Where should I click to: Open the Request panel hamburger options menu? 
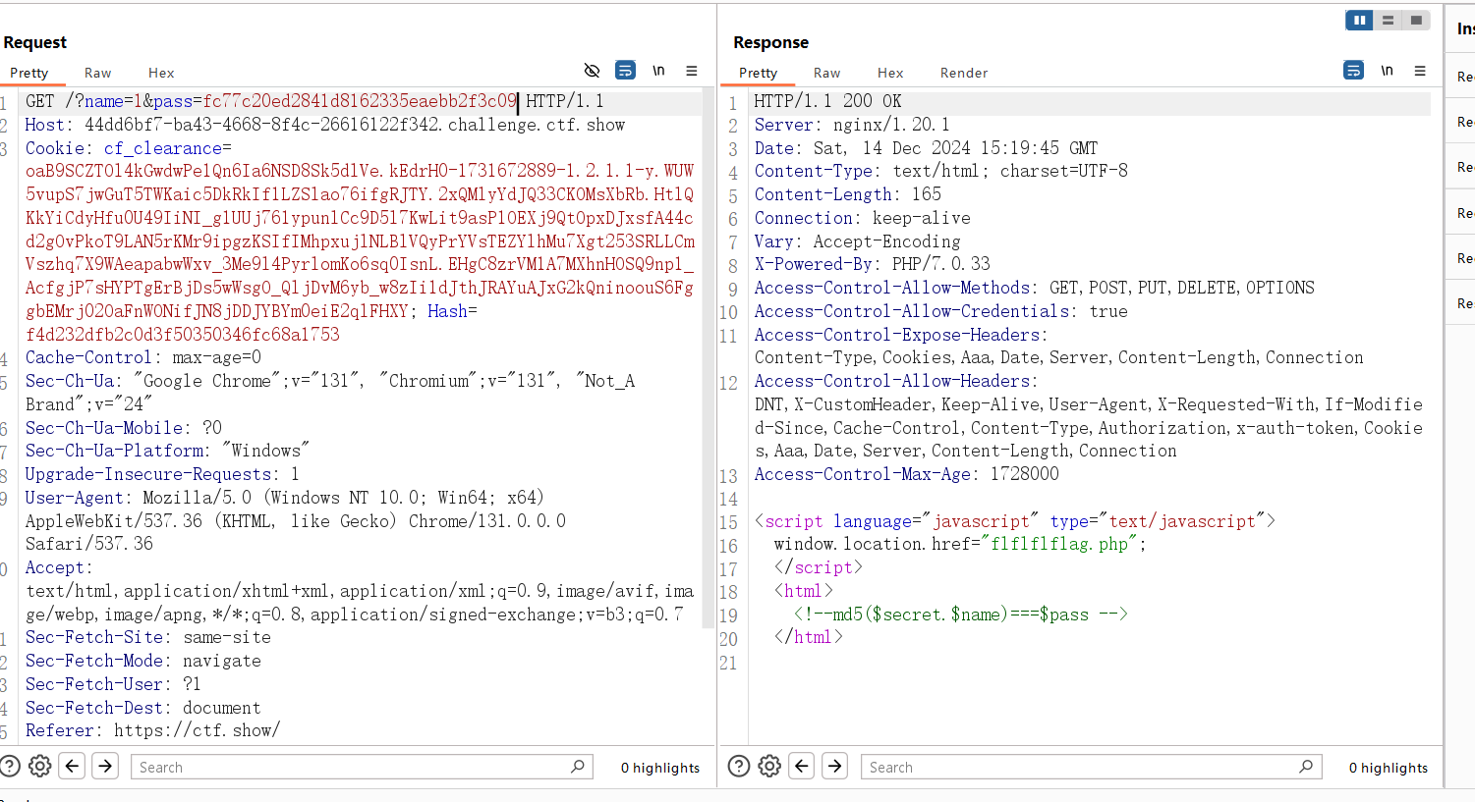[x=692, y=71]
